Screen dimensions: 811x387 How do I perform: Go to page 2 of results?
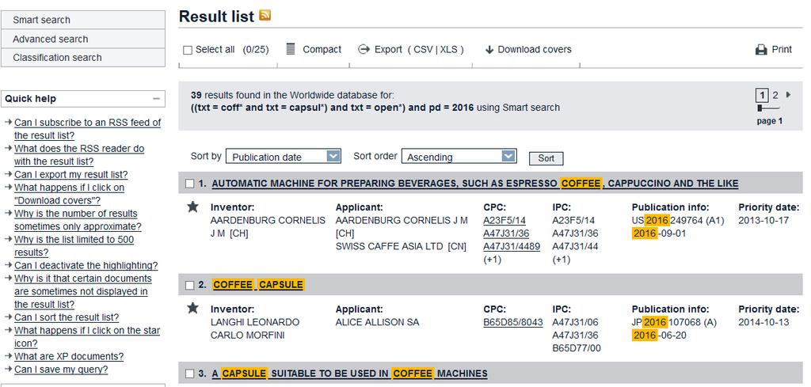pyautogui.click(x=775, y=95)
